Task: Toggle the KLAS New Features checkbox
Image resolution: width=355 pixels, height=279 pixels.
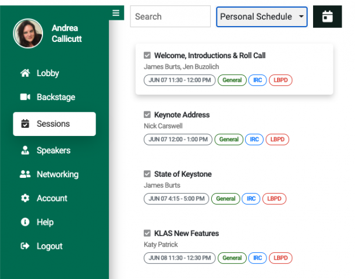Action: pyautogui.click(x=147, y=234)
